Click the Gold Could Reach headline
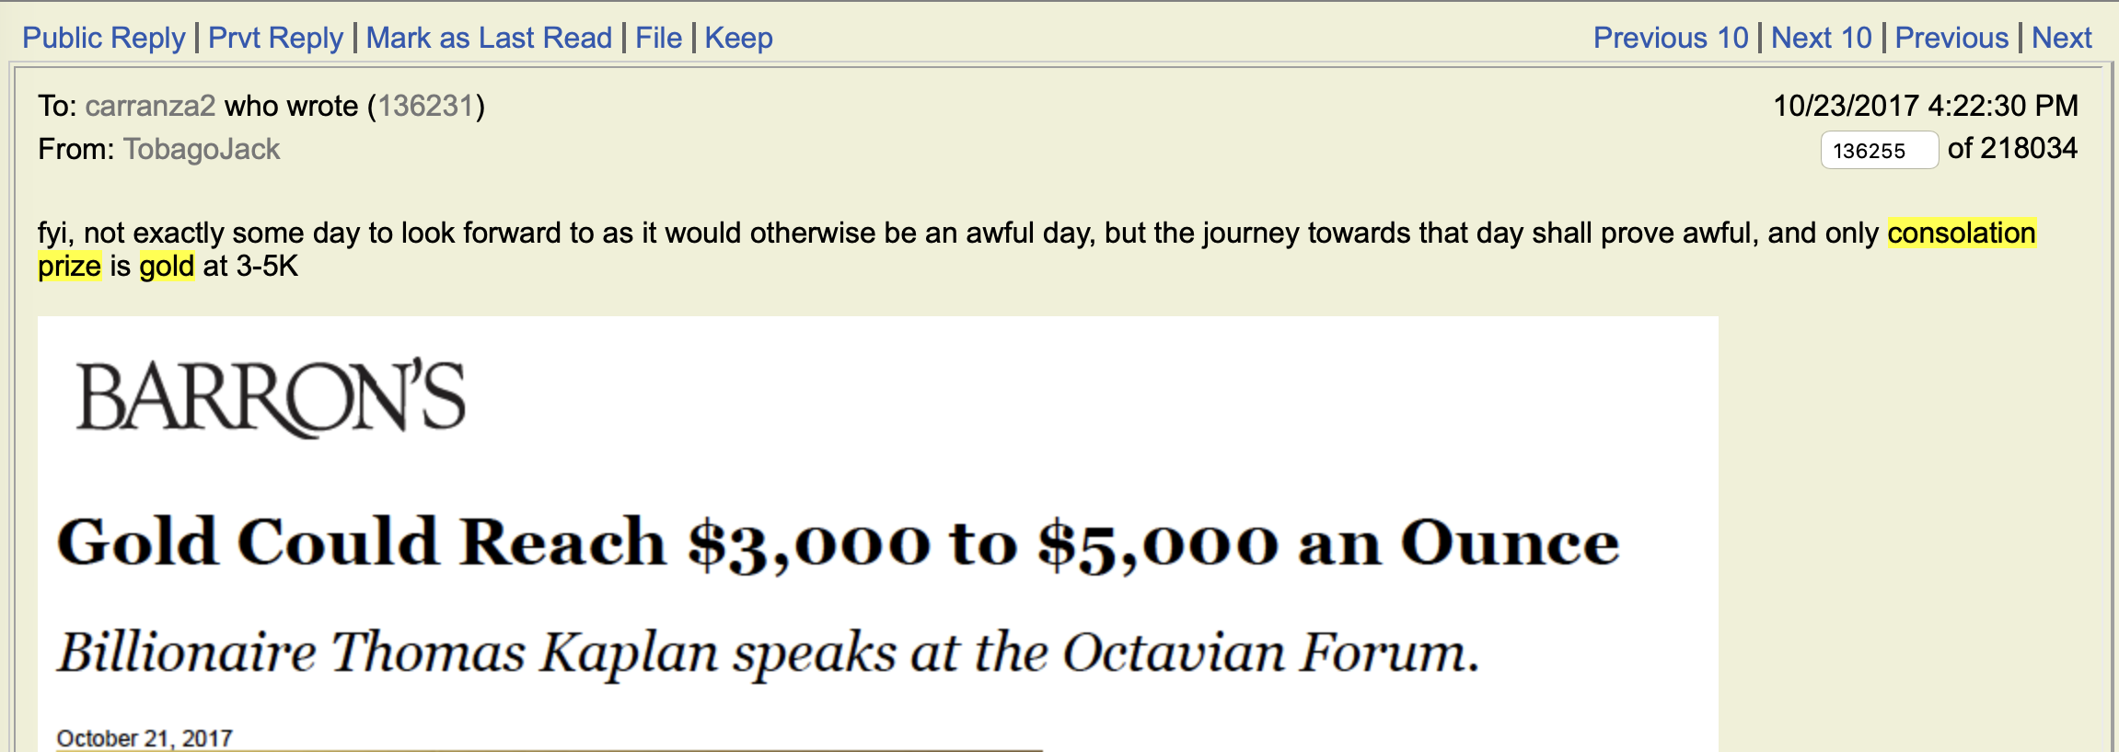Screen dimensions: 2119x752 (838, 542)
